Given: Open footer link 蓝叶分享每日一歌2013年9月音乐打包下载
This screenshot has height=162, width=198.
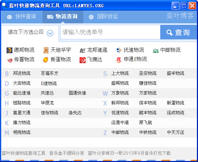Looking at the screenshot, I should pyautogui.click(x=129, y=153).
